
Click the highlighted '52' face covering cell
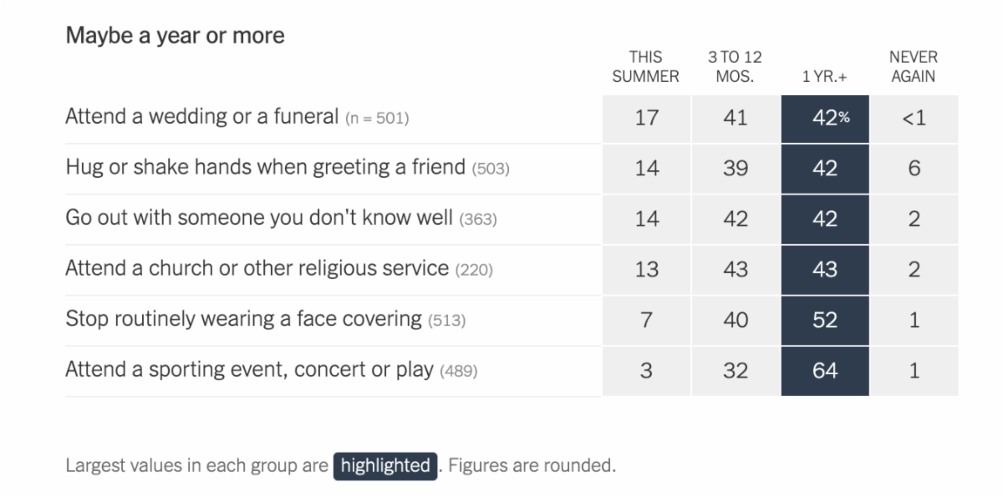[825, 319]
